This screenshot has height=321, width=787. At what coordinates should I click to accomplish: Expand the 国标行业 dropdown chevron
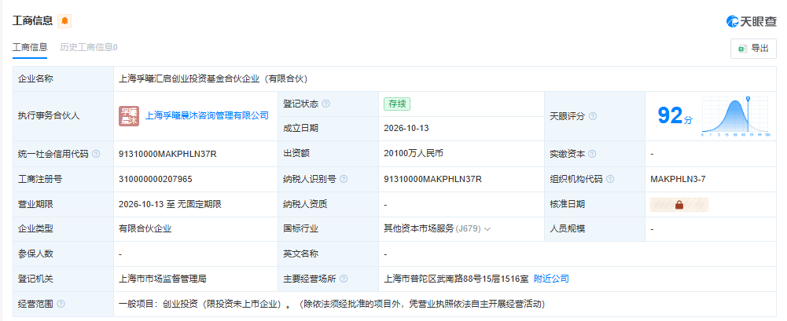pos(487,229)
